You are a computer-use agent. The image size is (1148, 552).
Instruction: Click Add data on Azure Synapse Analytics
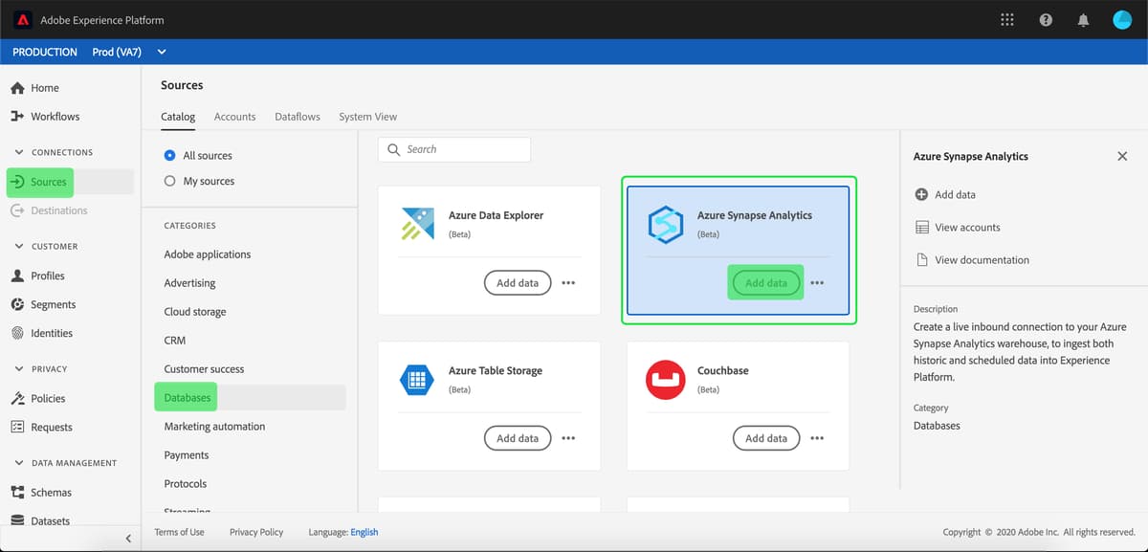(x=765, y=282)
